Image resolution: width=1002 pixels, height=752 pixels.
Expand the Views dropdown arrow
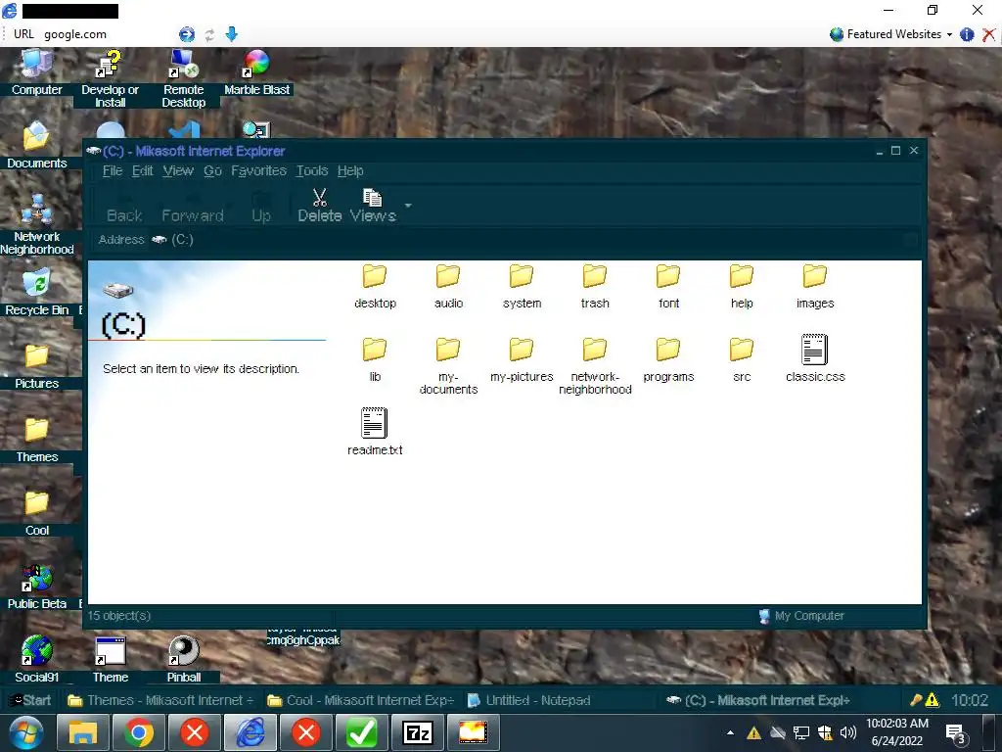408,206
